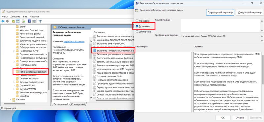
Task: Click the Предыдущий параметр button
Action: tap(220, 13)
